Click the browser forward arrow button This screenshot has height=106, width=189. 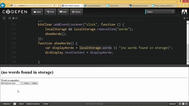[7, 5]
